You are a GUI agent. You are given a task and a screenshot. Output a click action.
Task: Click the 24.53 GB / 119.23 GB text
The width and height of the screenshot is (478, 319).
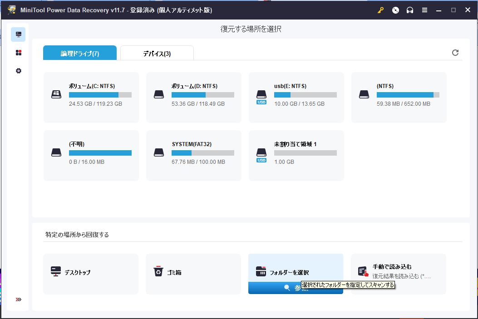95,104
